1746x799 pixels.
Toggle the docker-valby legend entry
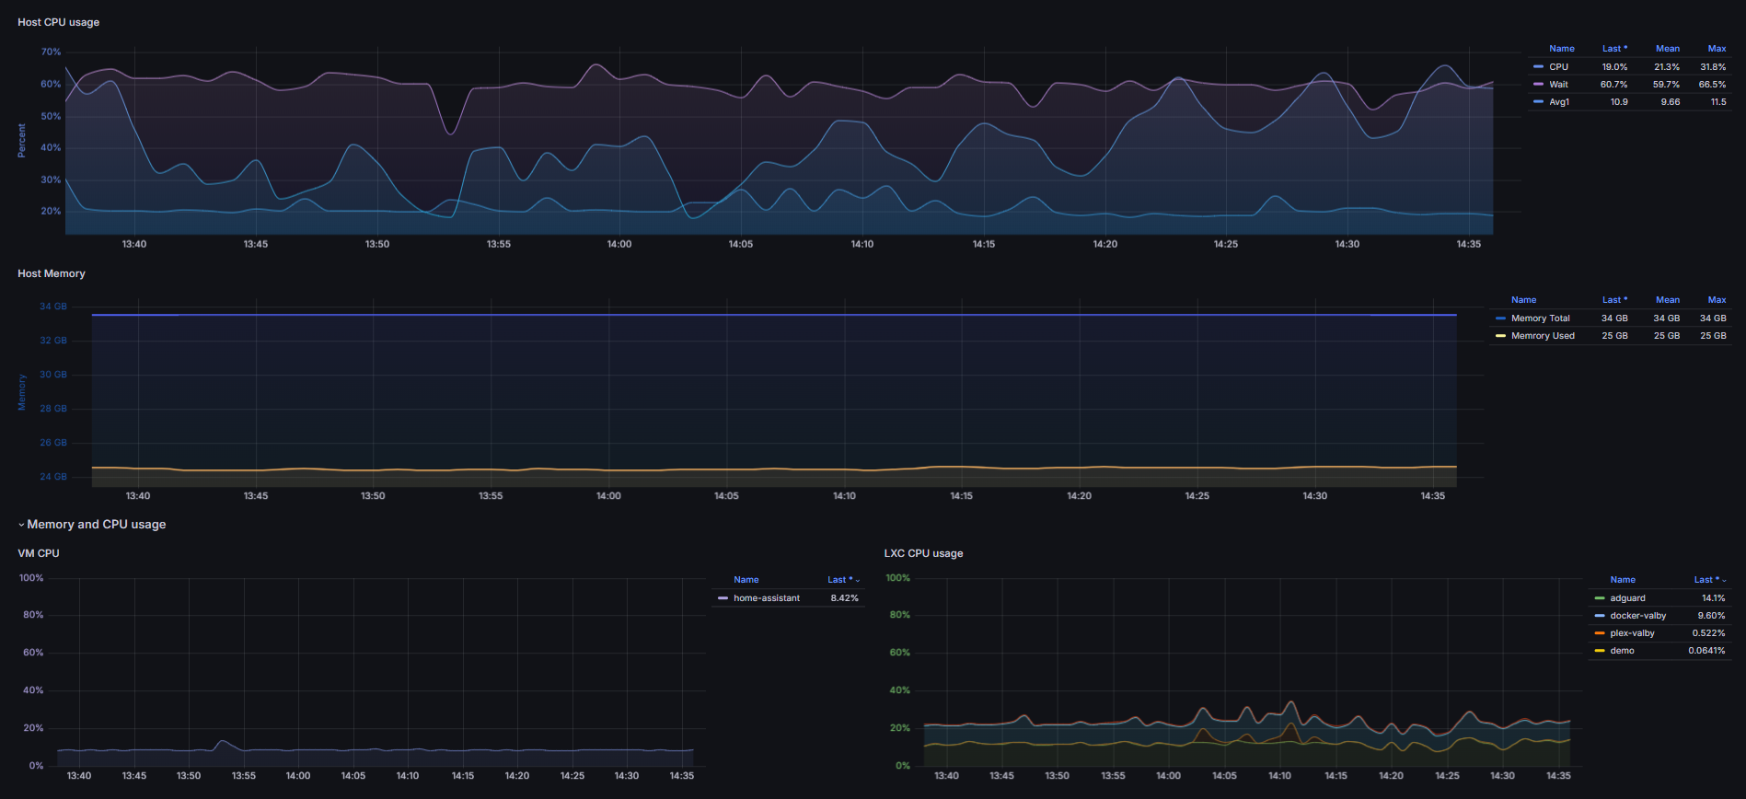[x=1638, y=616]
